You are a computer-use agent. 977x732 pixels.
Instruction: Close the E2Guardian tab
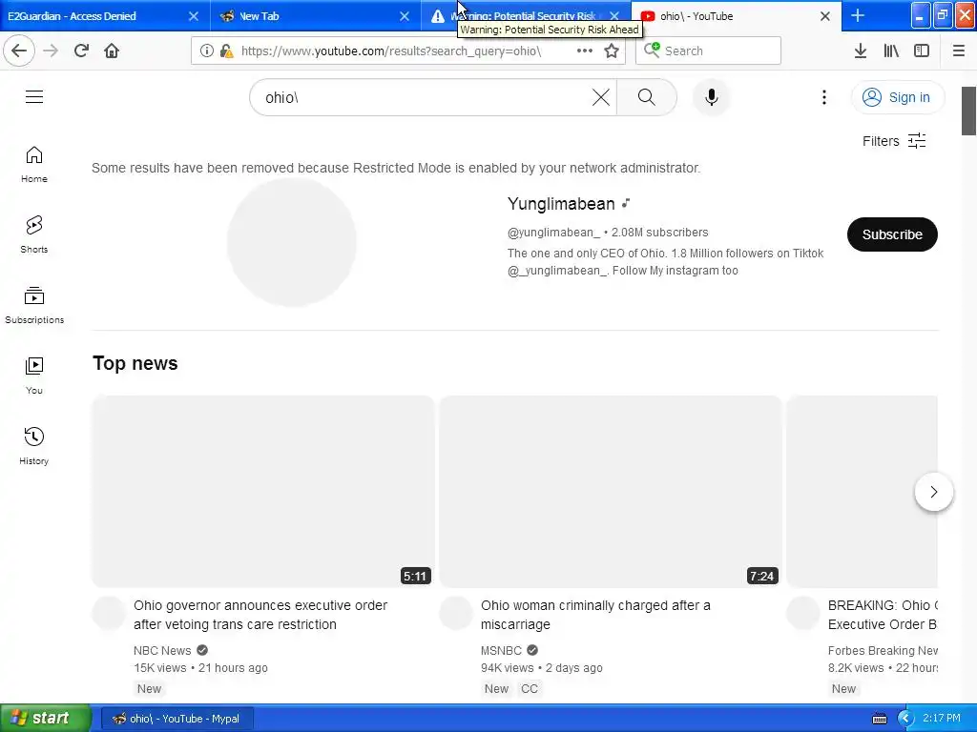pos(194,16)
